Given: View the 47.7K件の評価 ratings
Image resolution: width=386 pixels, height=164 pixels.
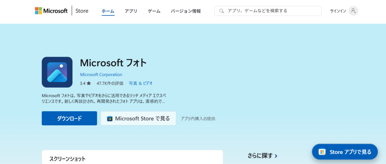Looking at the screenshot, I should point(110,83).
